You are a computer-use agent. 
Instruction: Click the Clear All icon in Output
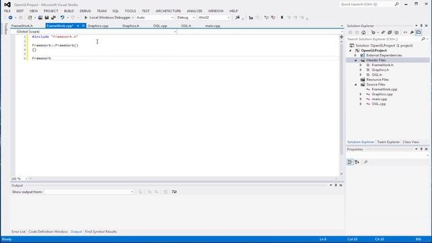(x=165, y=192)
